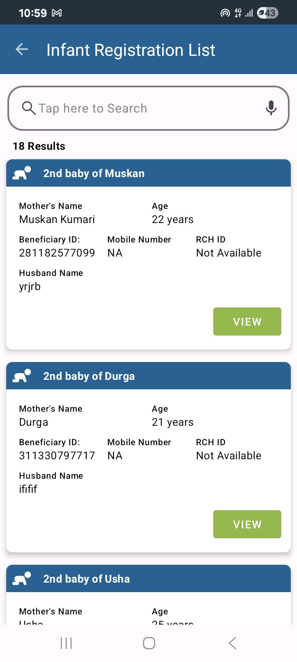Tap the baby icon on Durga card
The width and height of the screenshot is (297, 662).
click(22, 376)
